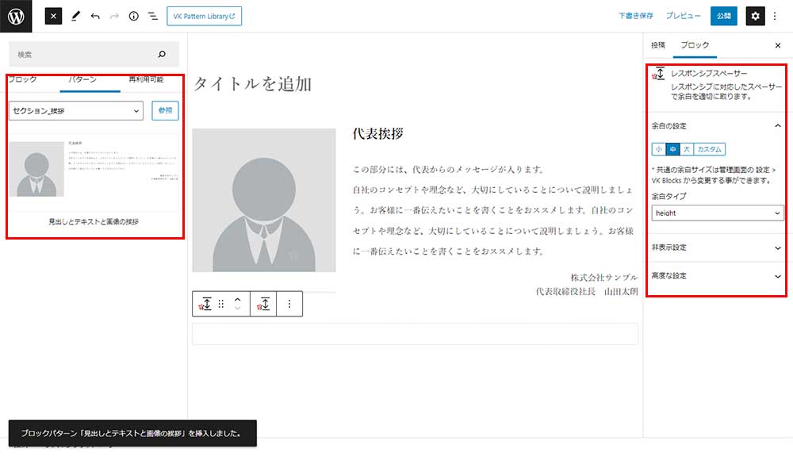Close the block inserter with X button
The width and height of the screenshot is (793, 468).
53,16
